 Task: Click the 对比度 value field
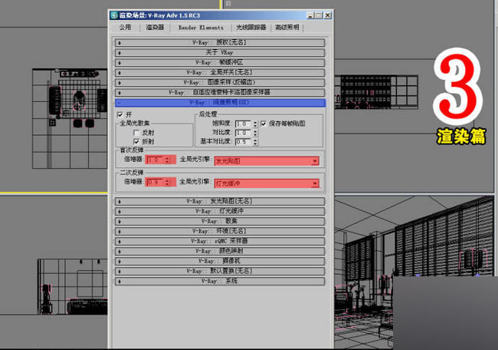(244, 133)
